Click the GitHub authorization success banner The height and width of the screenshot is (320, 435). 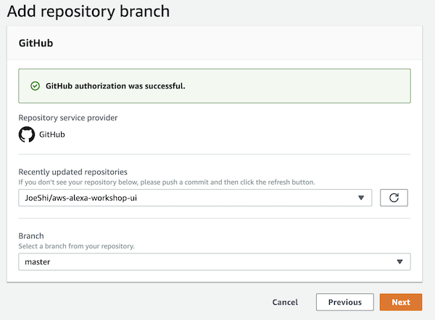coord(215,86)
